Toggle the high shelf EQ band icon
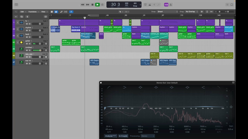 (203, 87)
